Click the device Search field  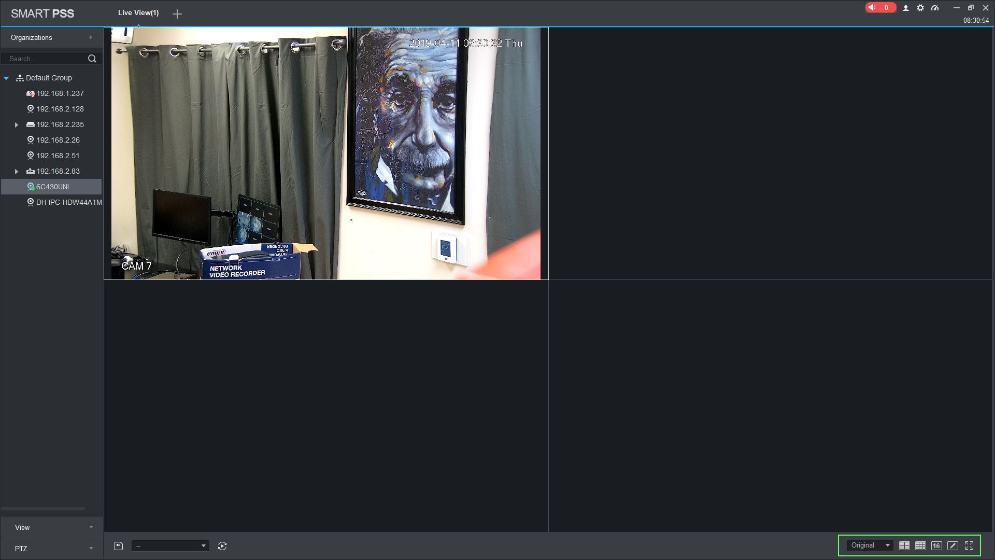point(46,59)
